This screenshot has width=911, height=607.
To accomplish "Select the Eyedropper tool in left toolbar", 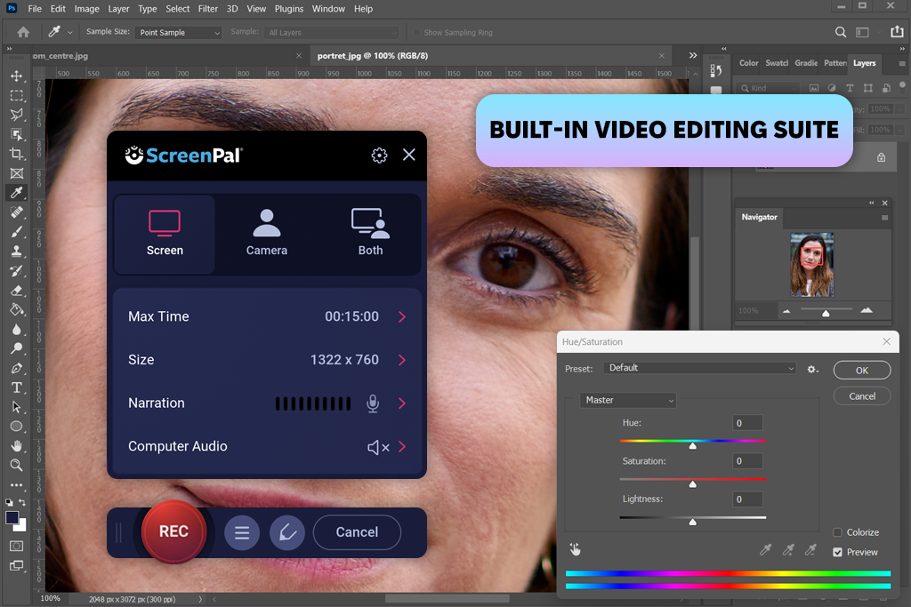I will (17, 192).
